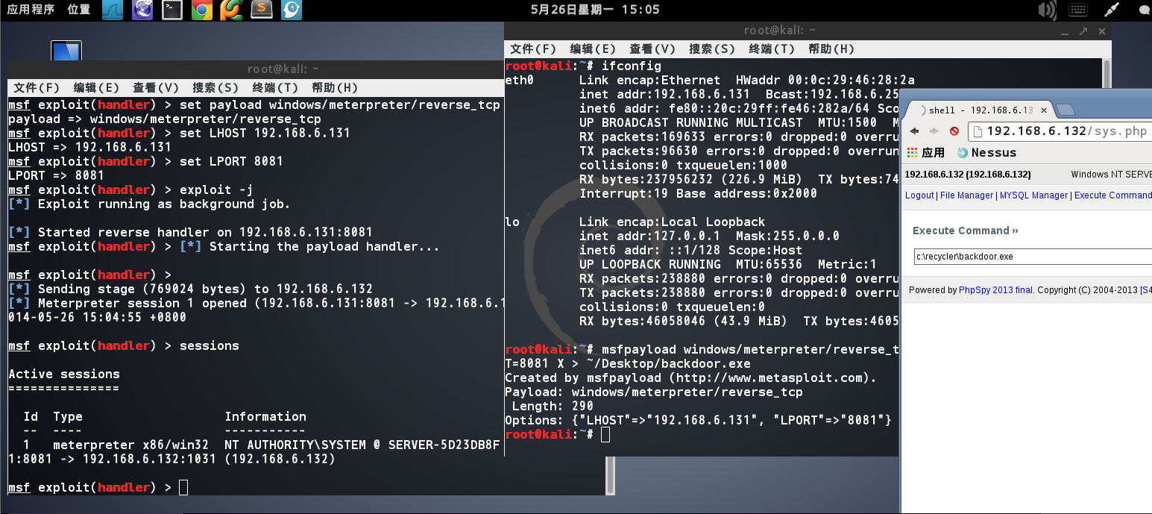Open the volume control in system tray
The width and height of the screenshot is (1152, 514).
(x=1048, y=10)
